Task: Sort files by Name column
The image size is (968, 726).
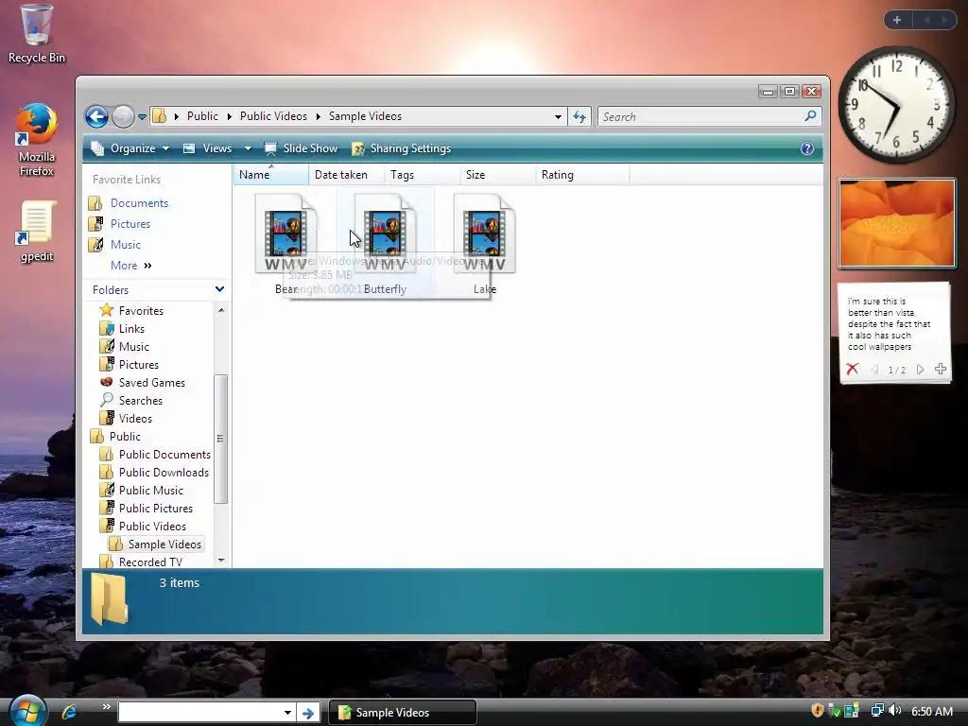Action: tap(271, 175)
